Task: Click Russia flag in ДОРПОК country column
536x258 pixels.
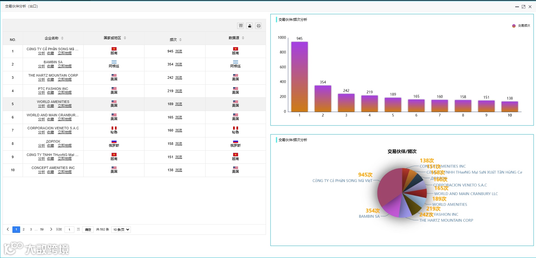Action: 114,142
